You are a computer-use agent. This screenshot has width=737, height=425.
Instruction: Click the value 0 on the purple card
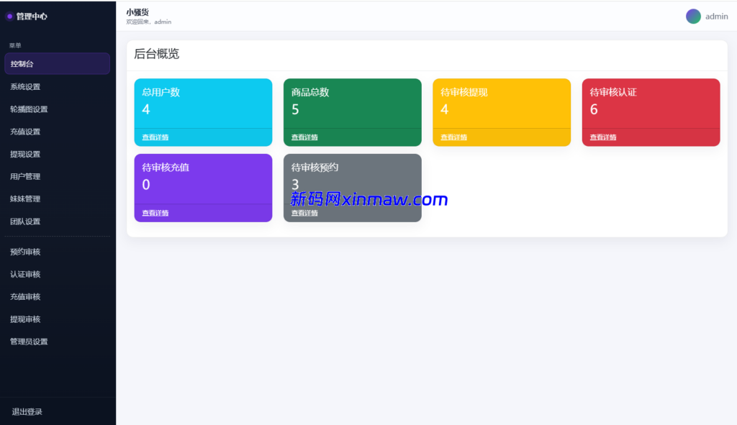point(145,185)
